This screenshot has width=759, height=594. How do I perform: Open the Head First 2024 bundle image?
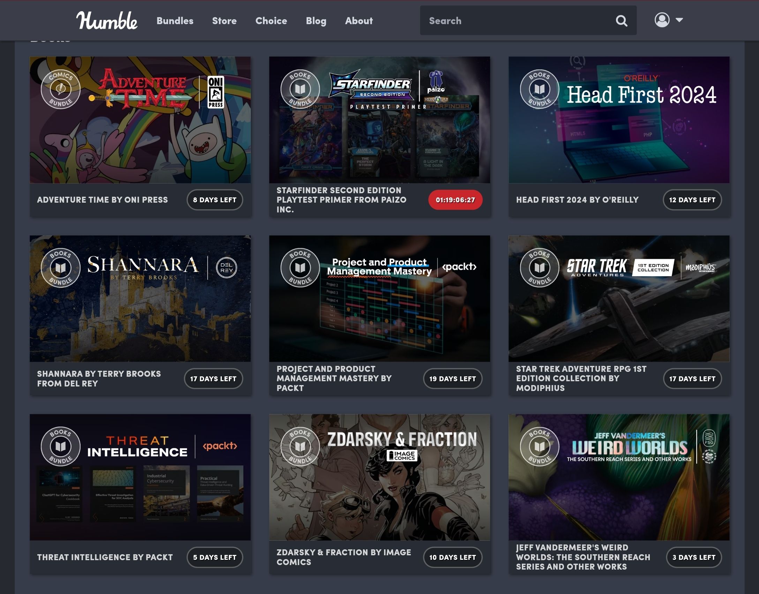[x=619, y=120]
